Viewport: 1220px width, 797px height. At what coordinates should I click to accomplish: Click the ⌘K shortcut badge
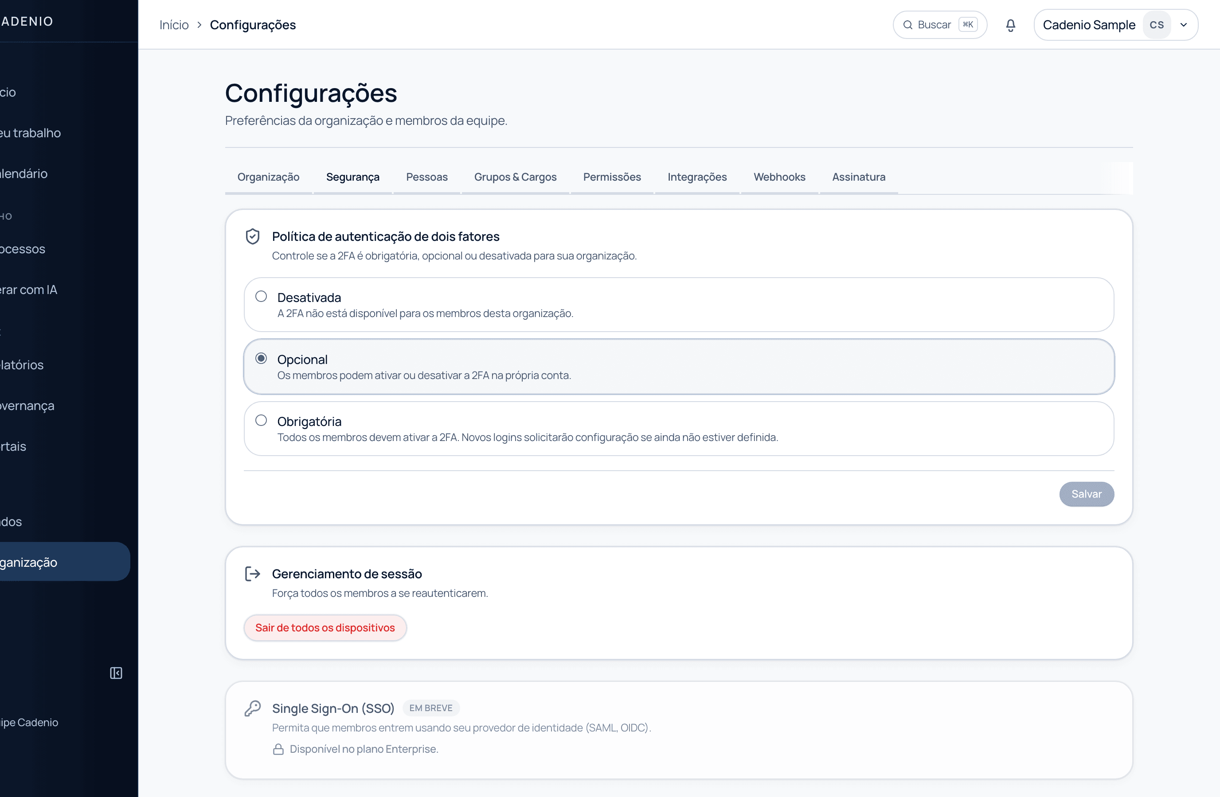[968, 24]
